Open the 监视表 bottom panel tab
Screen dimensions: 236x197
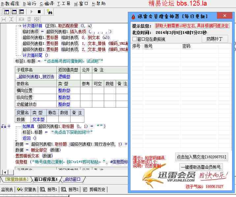click(7, 189)
